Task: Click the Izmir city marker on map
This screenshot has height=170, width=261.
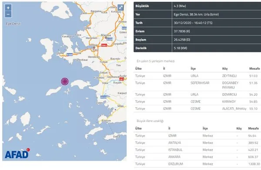Action: coord(94,48)
